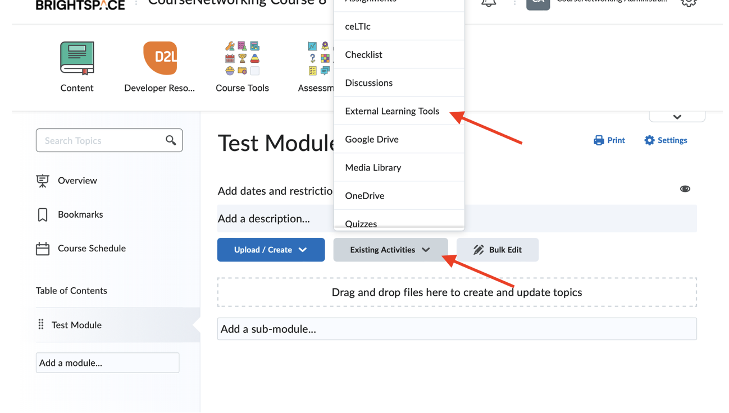Click the Bookmarks ribbon icon
Viewport: 729px width, 413px height.
(43, 214)
